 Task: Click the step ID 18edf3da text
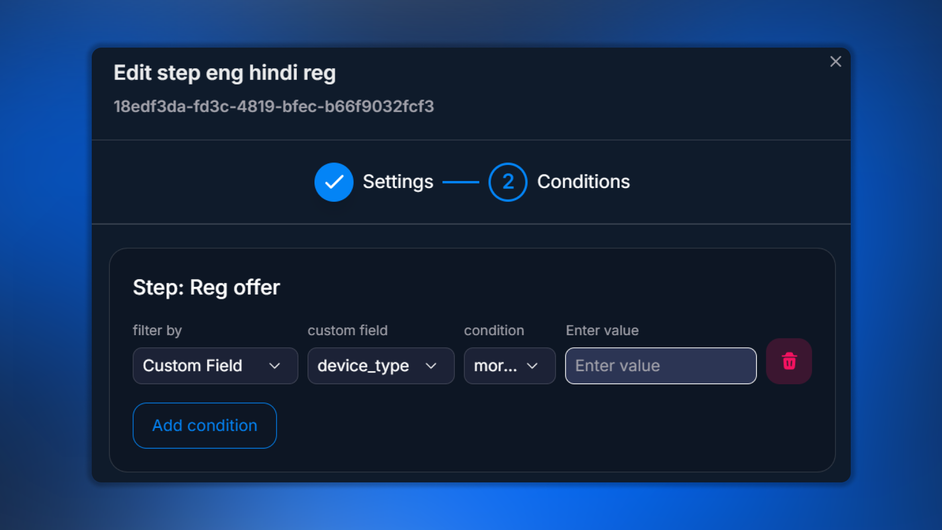[x=274, y=106]
